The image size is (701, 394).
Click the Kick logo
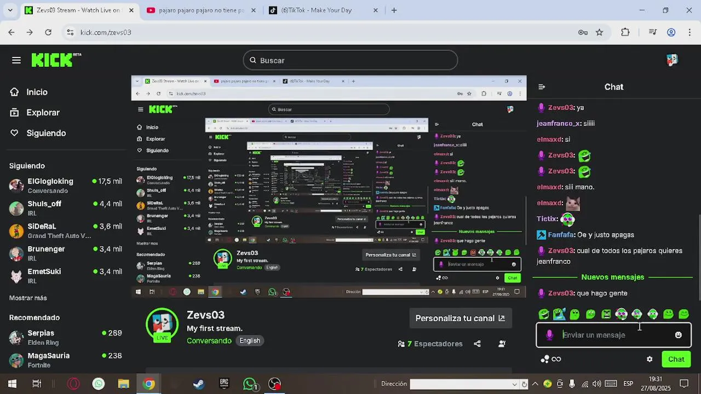[56, 60]
